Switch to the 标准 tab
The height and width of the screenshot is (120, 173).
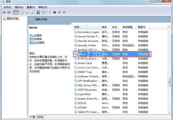(40, 117)
